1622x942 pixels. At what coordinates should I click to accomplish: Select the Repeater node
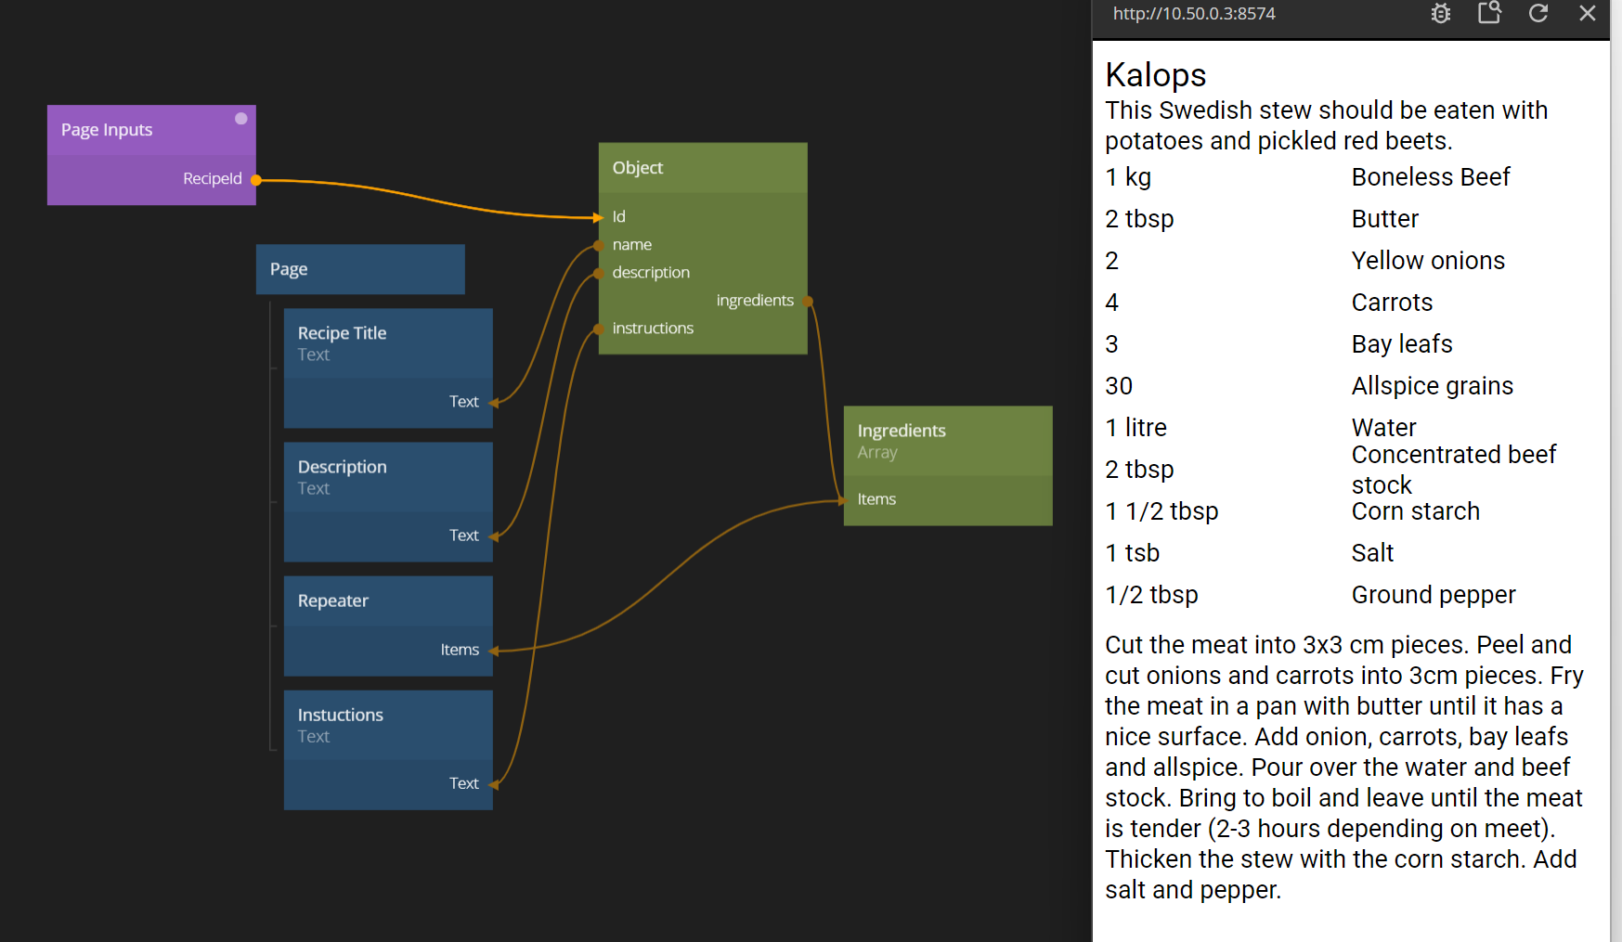[387, 601]
